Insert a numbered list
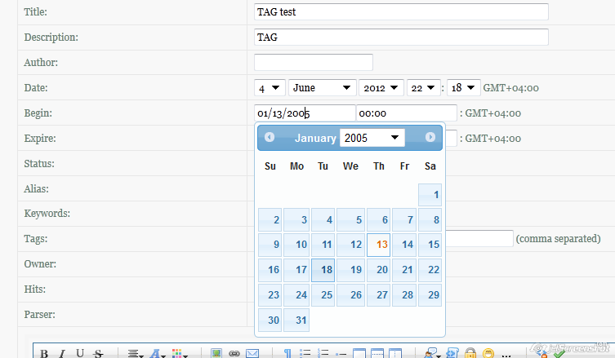 click(x=323, y=353)
